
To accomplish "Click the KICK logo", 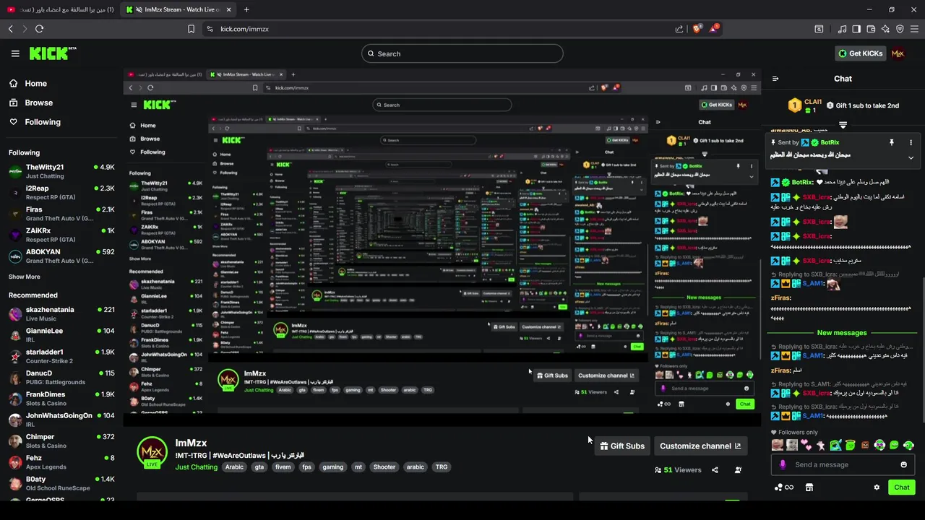I will [52, 53].
